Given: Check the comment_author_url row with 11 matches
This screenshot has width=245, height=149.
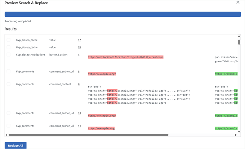Looking at the screenshot, I should [x=9, y=126].
